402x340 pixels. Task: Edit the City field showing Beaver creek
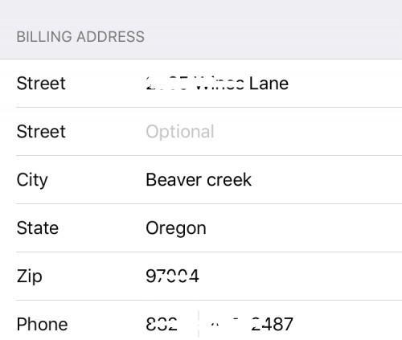273,180
